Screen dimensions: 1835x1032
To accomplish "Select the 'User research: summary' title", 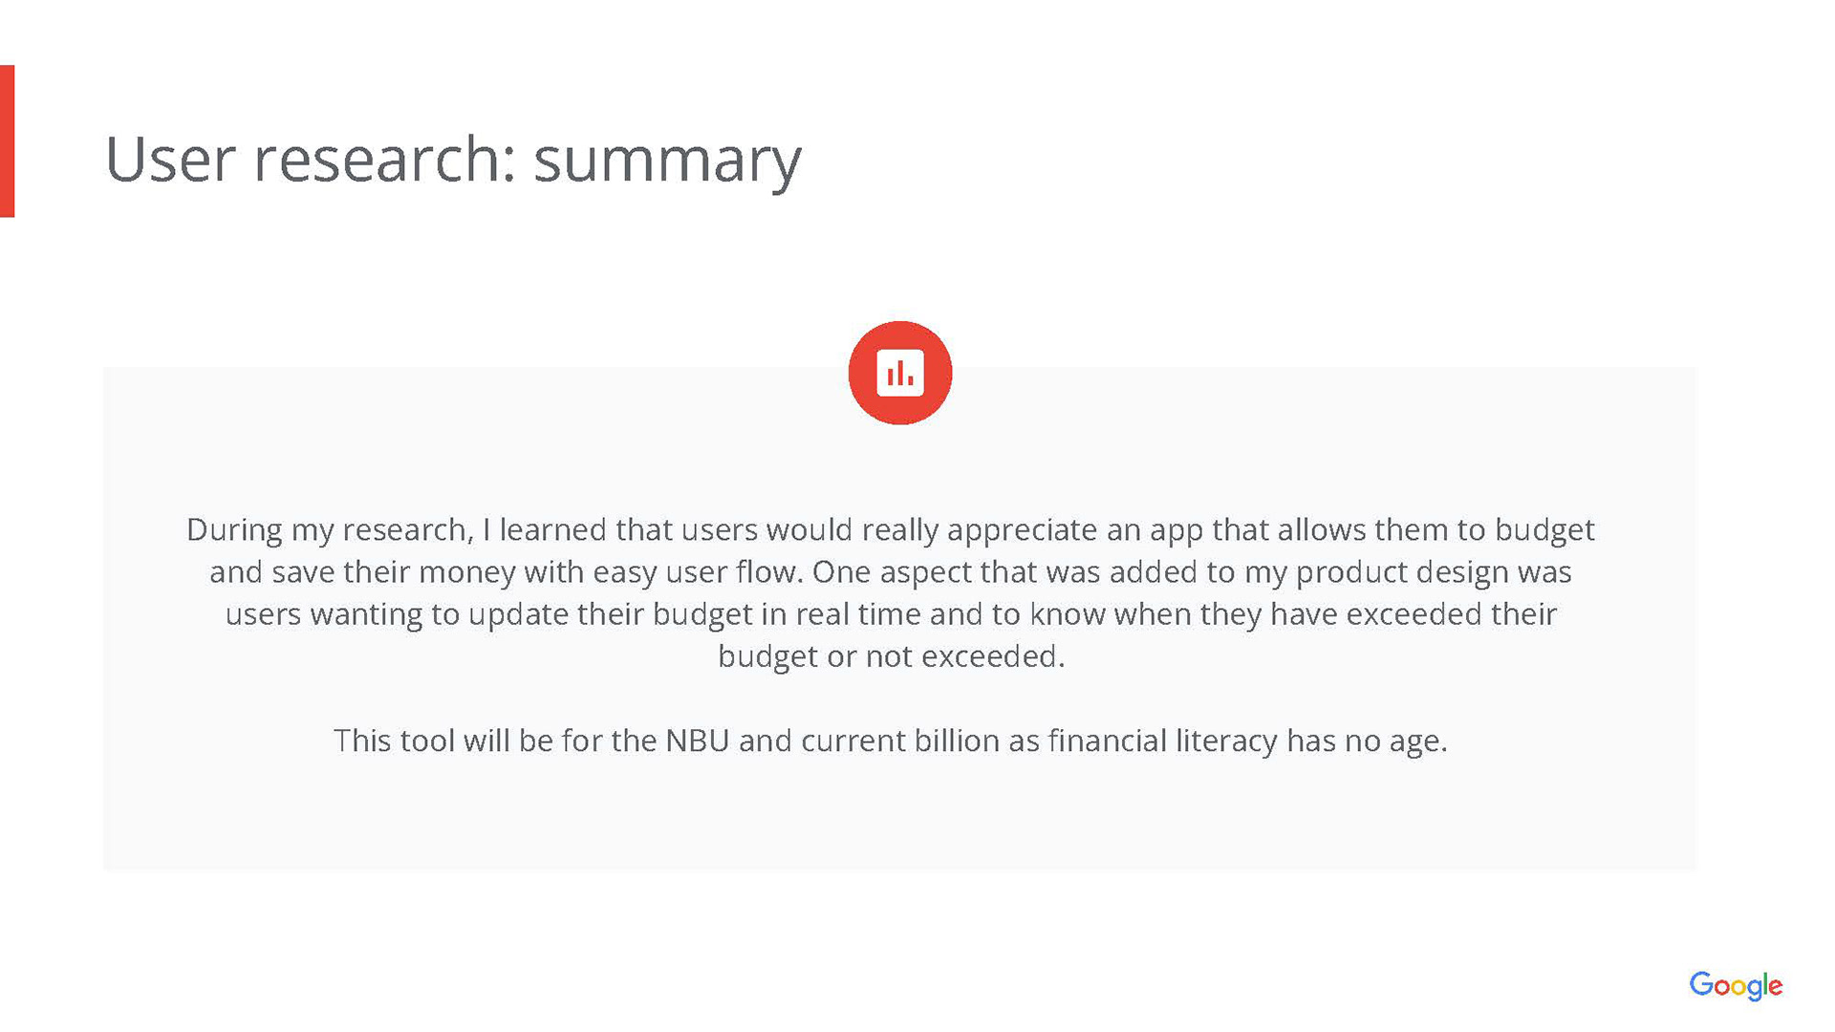I will (x=453, y=160).
